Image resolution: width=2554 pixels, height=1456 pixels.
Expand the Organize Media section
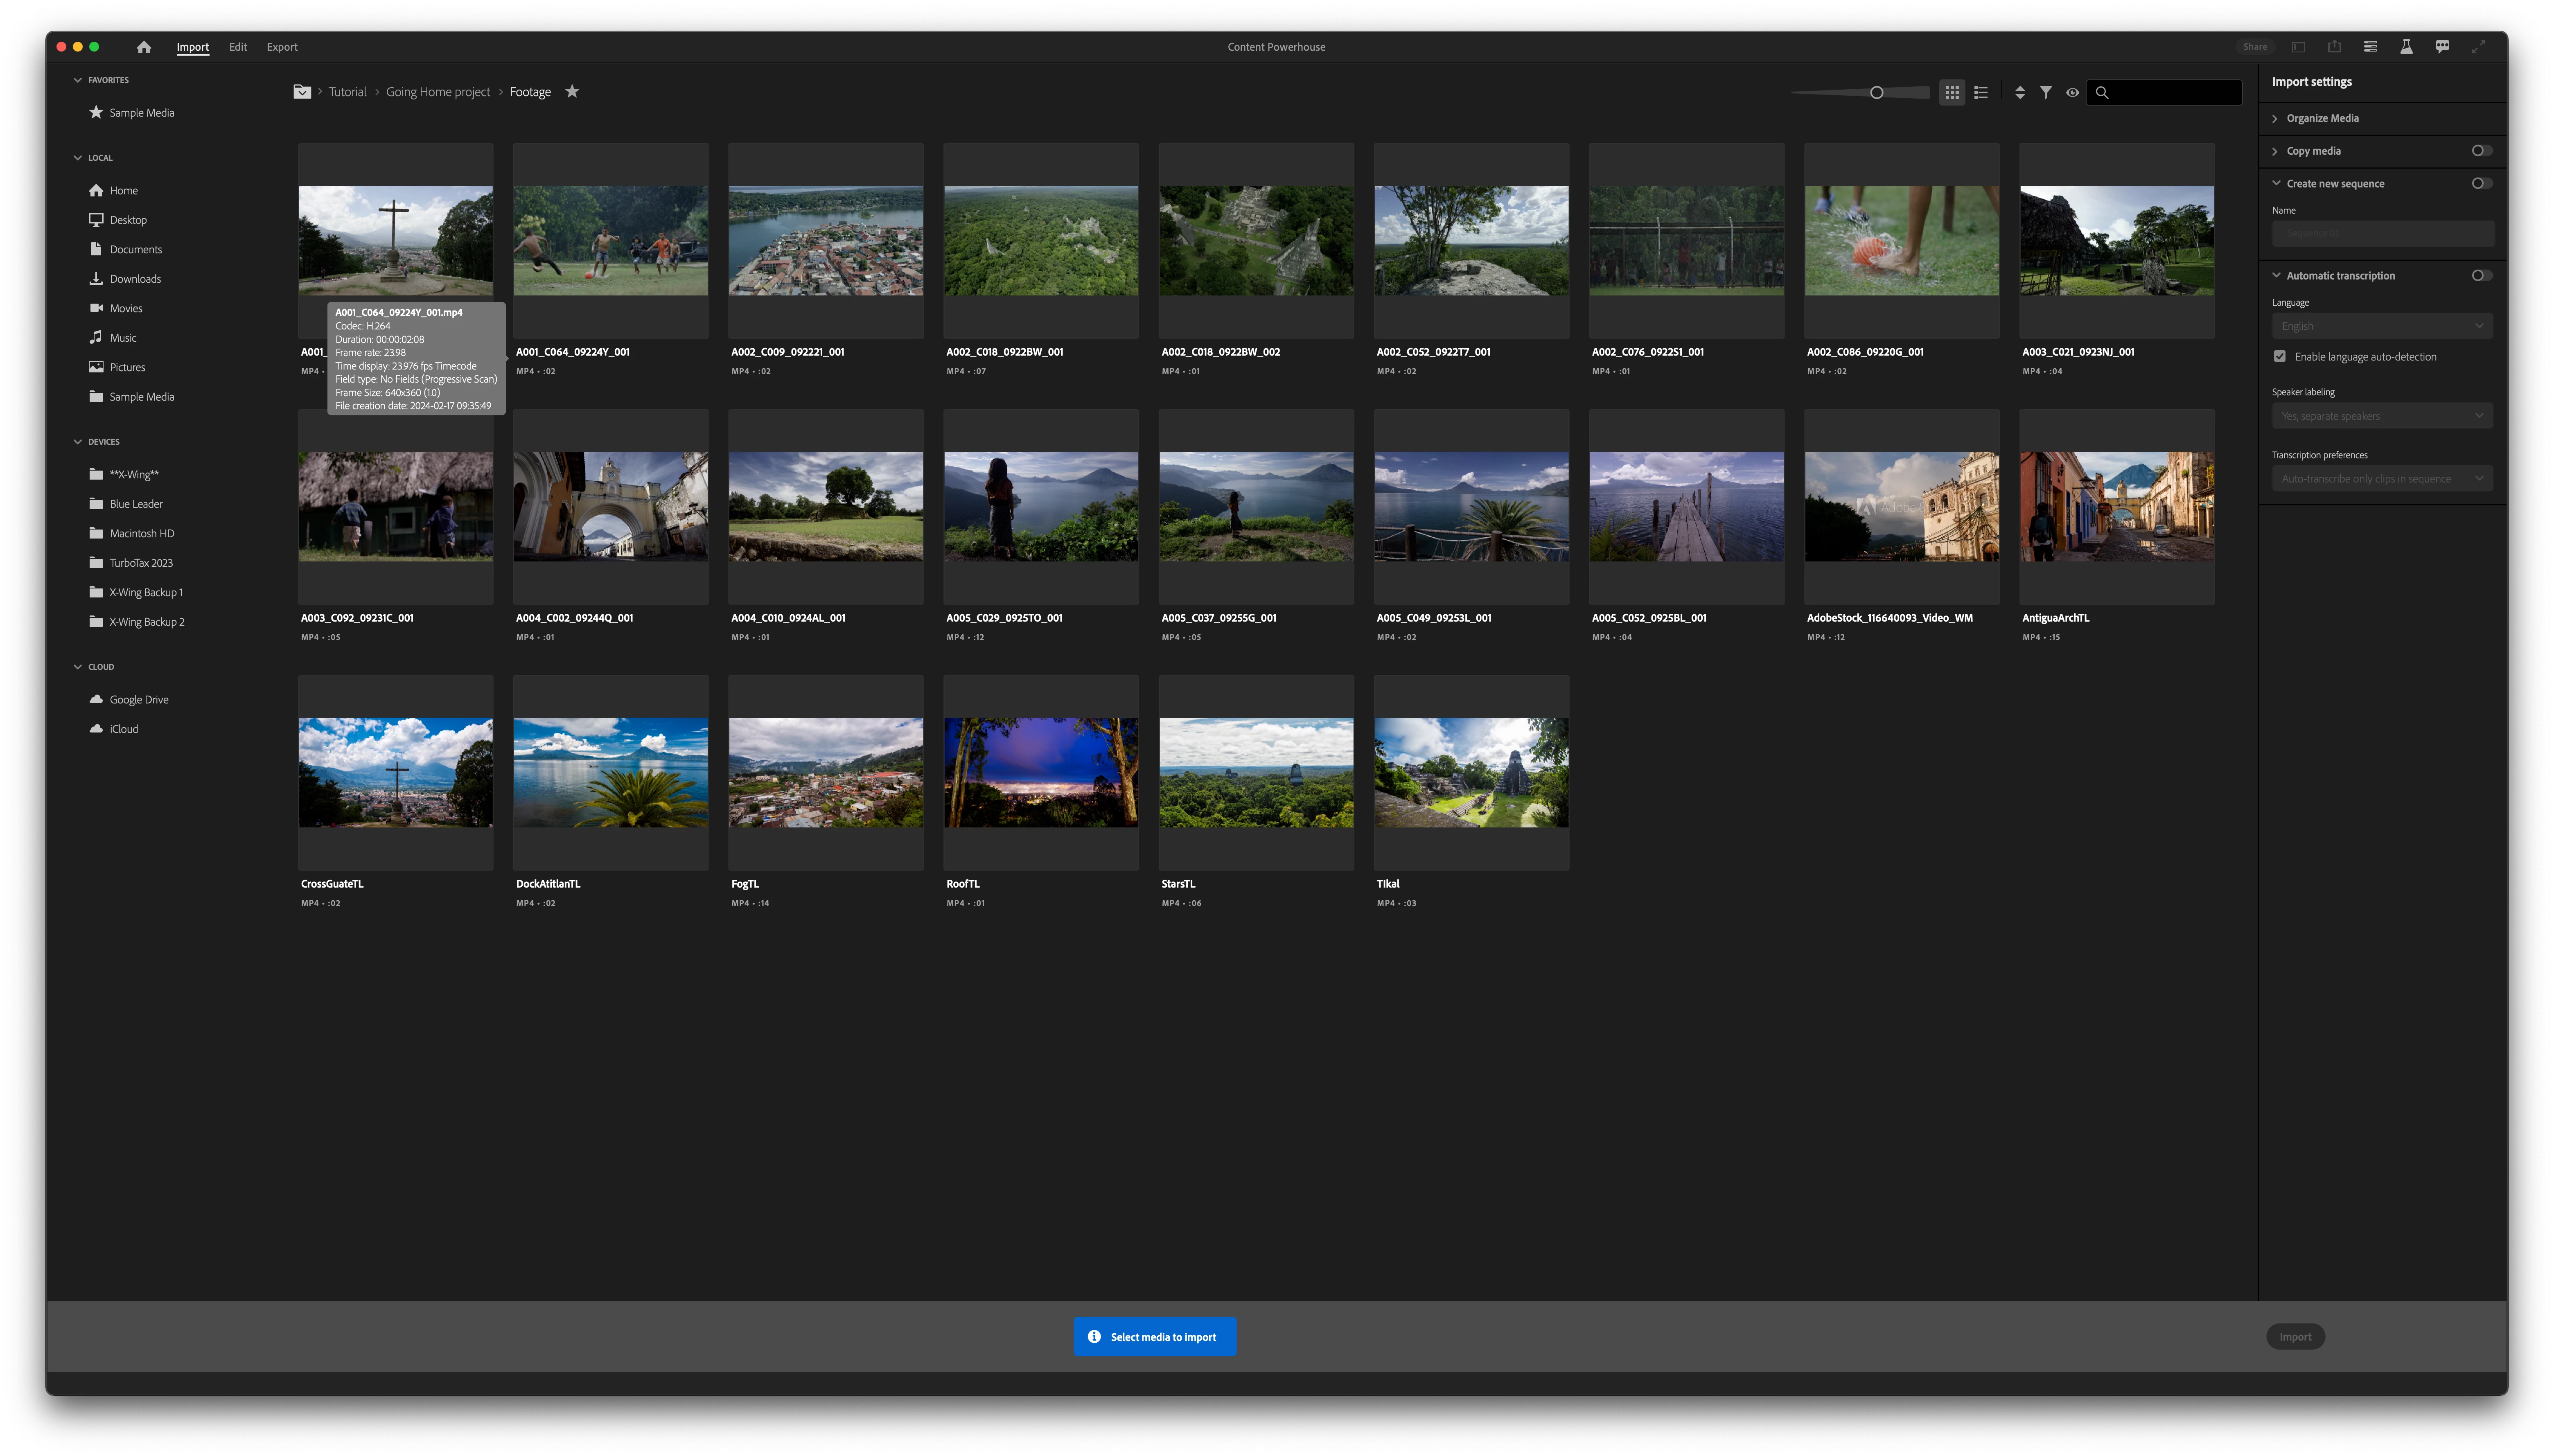[2322, 118]
